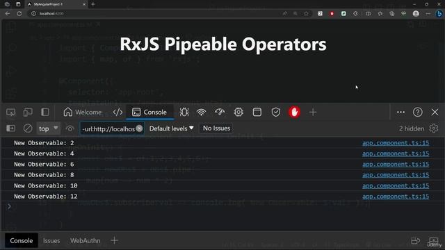
Task: Click the zoom icon in address bar
Action: tap(296, 13)
